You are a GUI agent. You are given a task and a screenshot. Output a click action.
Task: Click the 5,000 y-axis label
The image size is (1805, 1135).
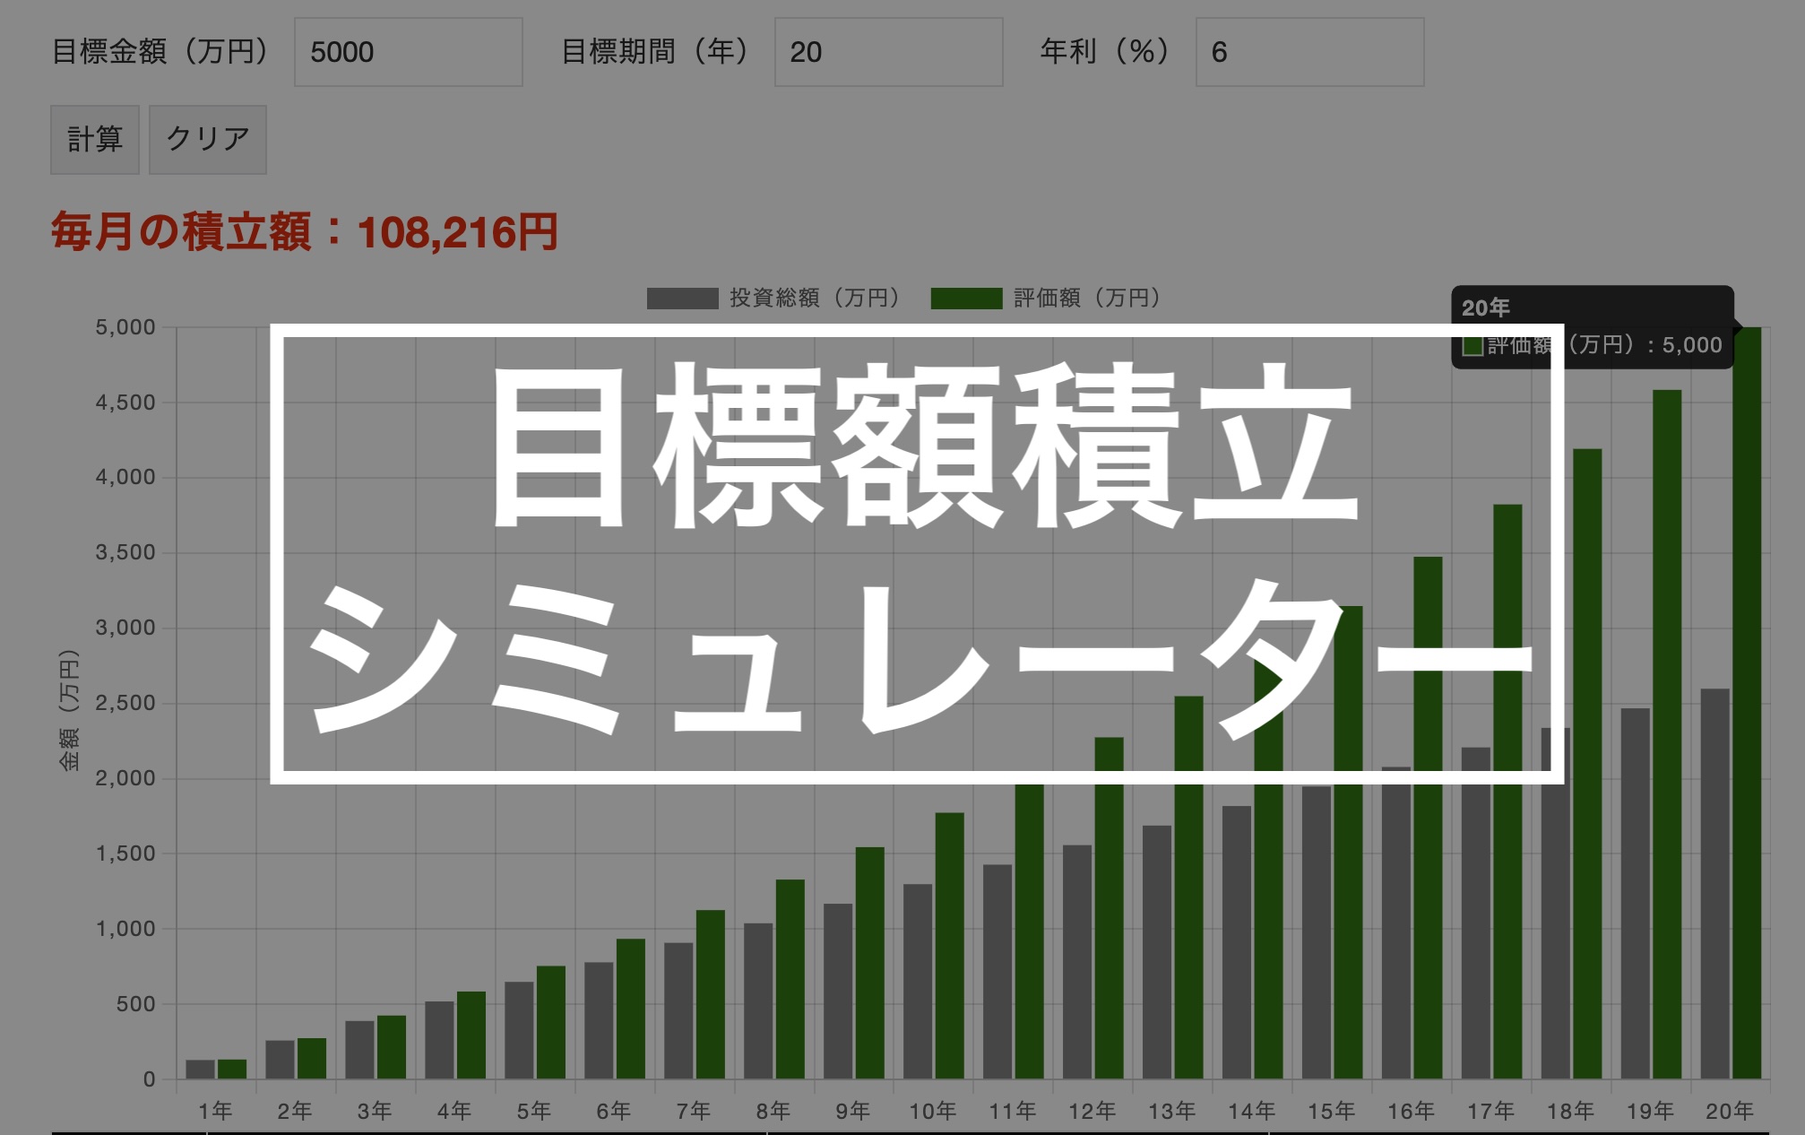[x=125, y=327]
